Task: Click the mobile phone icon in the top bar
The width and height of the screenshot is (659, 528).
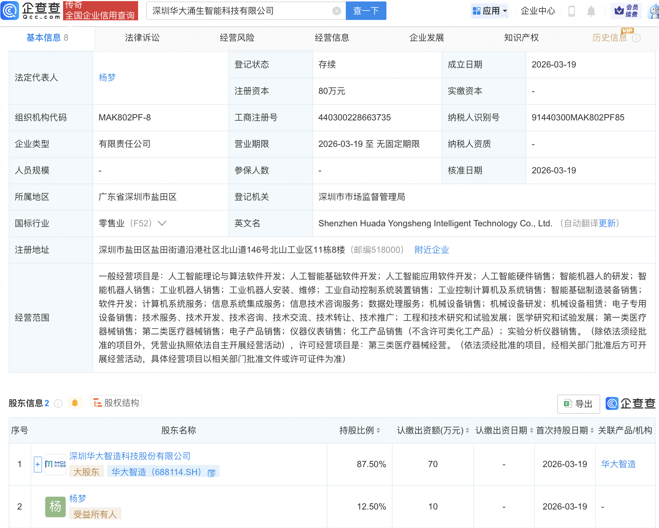Action: (572, 11)
